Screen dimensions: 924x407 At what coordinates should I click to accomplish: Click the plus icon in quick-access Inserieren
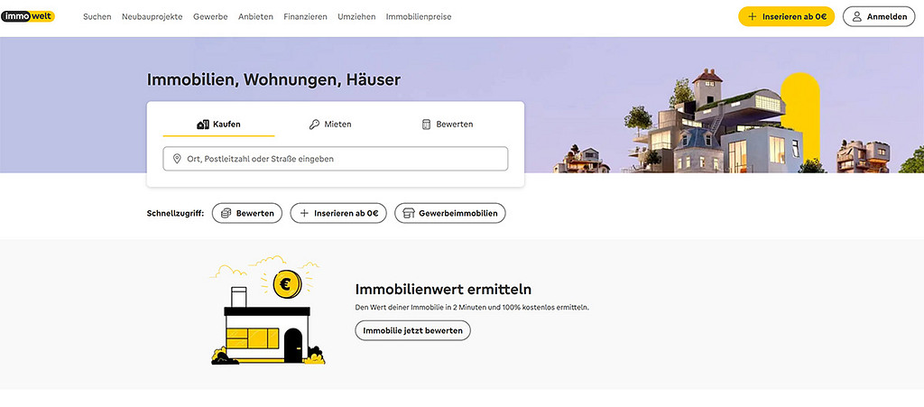(x=304, y=213)
